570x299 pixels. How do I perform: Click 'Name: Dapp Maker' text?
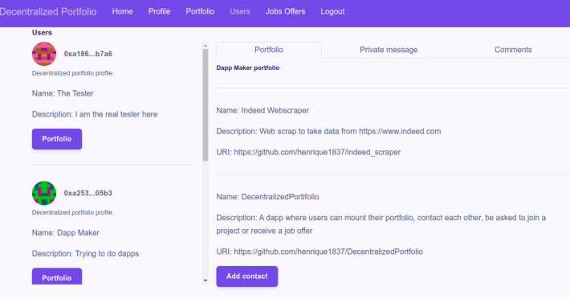(x=66, y=233)
